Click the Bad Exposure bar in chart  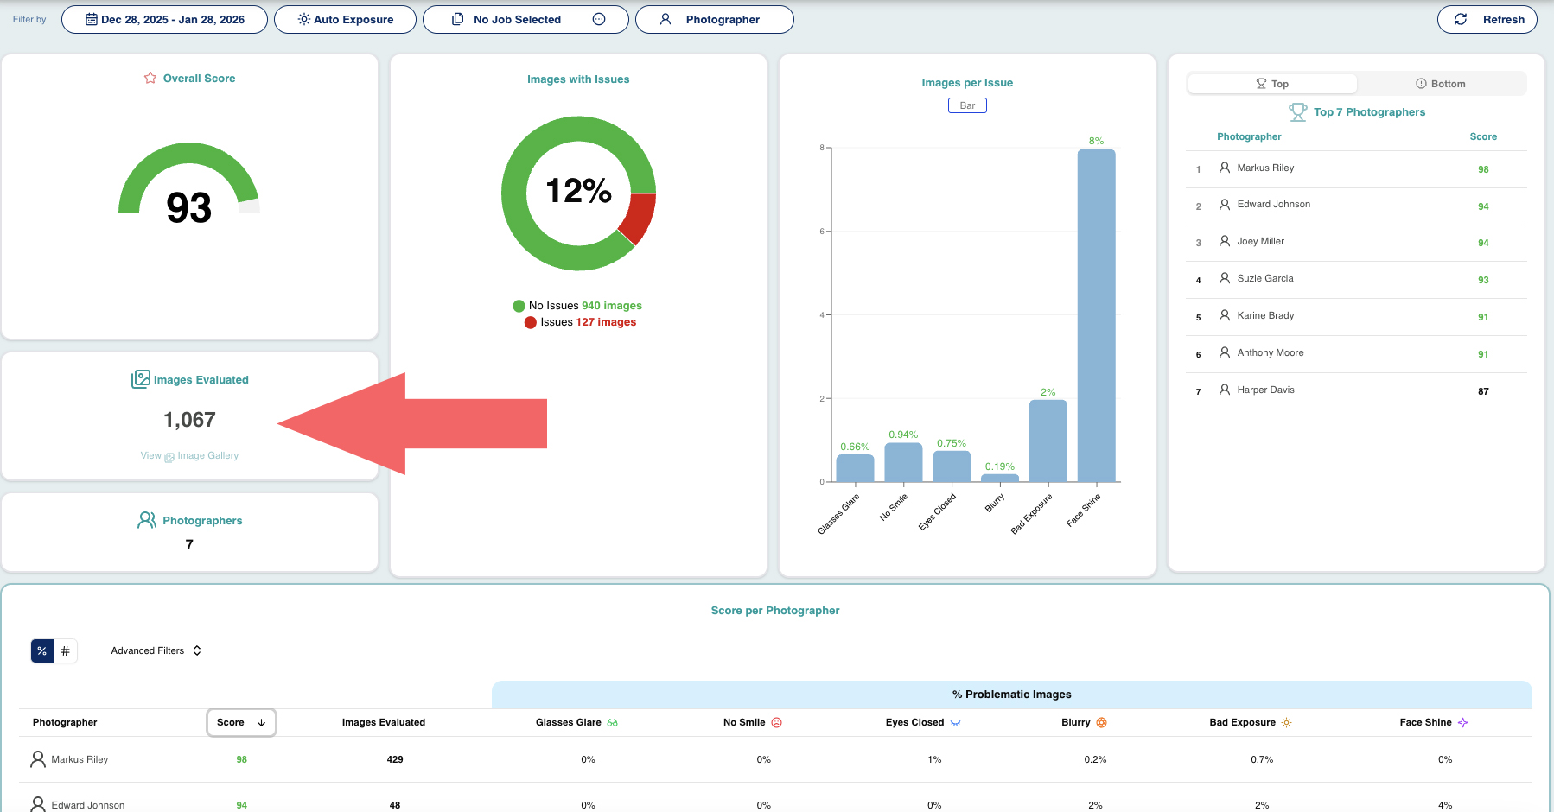coord(1048,441)
